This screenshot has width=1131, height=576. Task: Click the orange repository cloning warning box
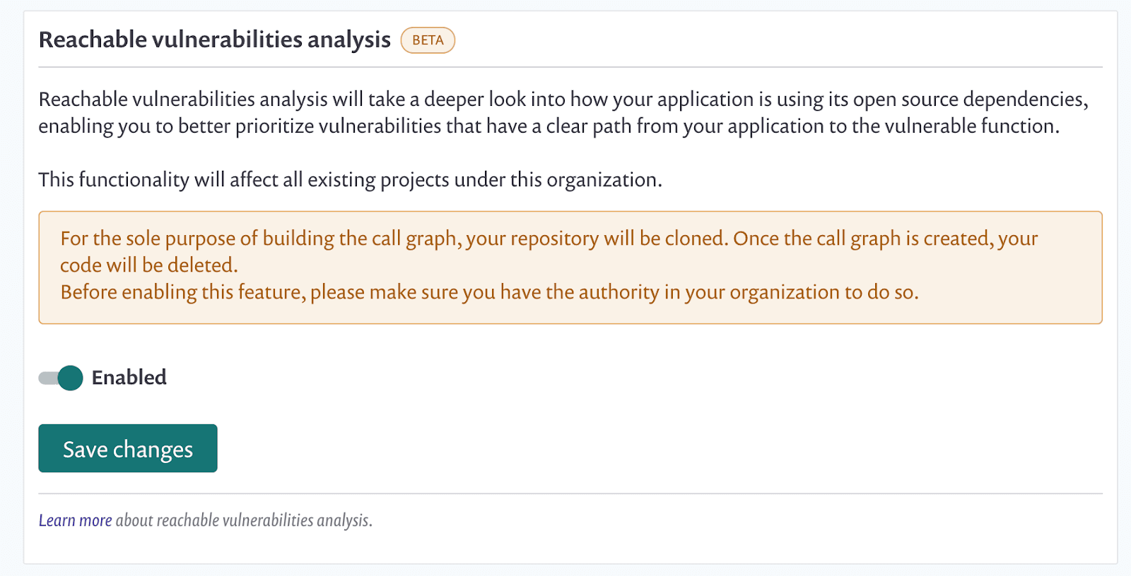pos(570,268)
